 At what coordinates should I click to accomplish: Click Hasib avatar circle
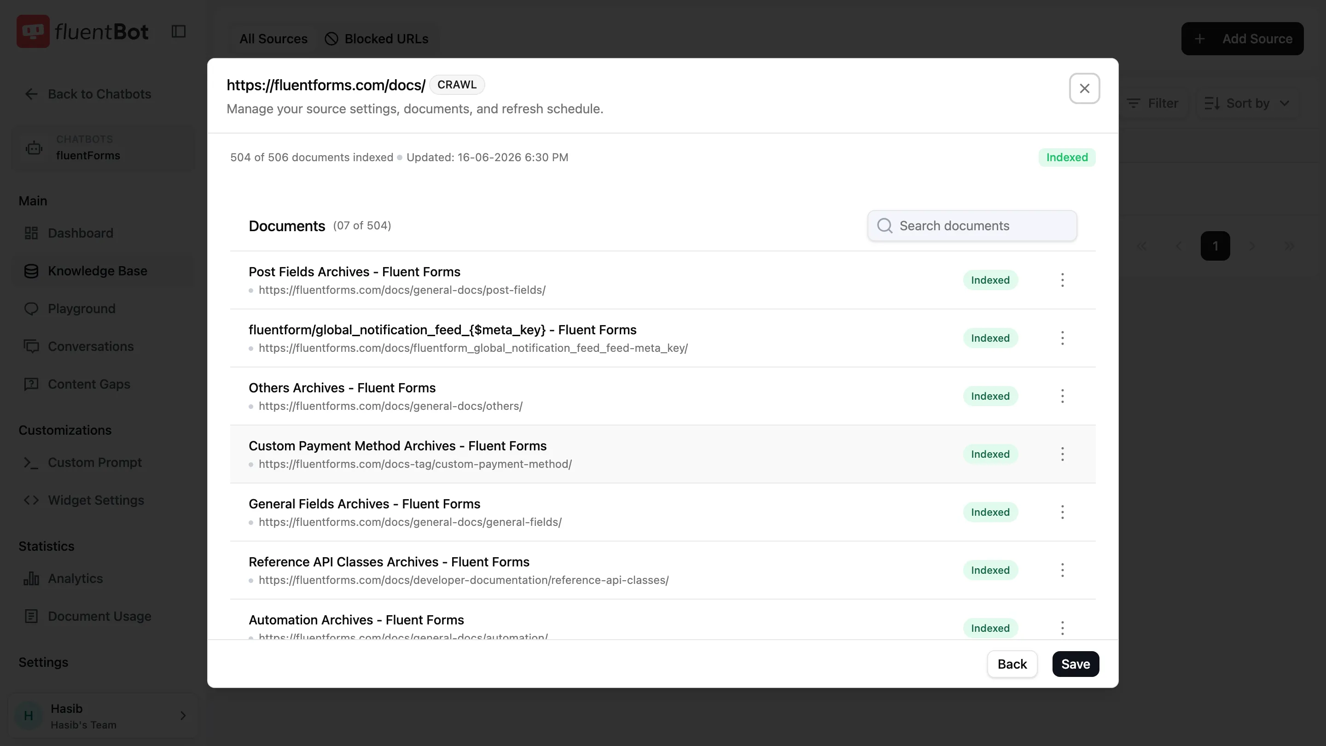tap(28, 716)
